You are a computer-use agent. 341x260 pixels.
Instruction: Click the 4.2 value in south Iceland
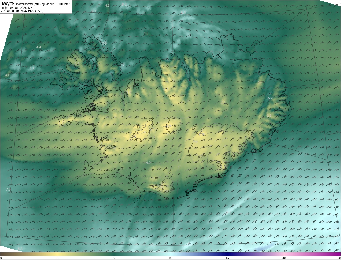click(x=148, y=163)
